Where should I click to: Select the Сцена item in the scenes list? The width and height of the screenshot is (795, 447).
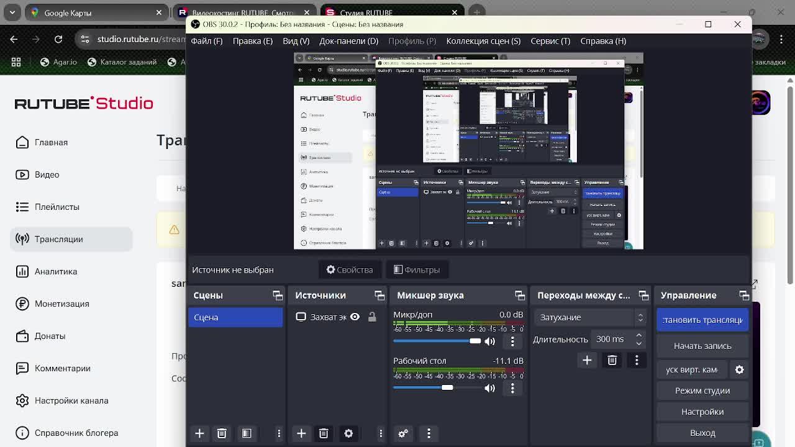coord(235,317)
